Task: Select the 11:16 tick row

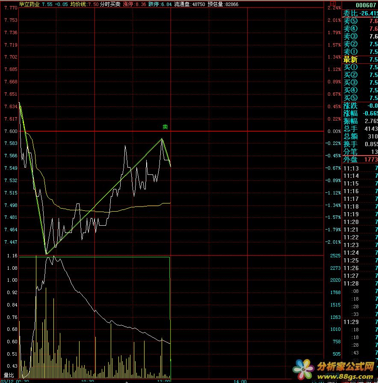Action: [360, 191]
